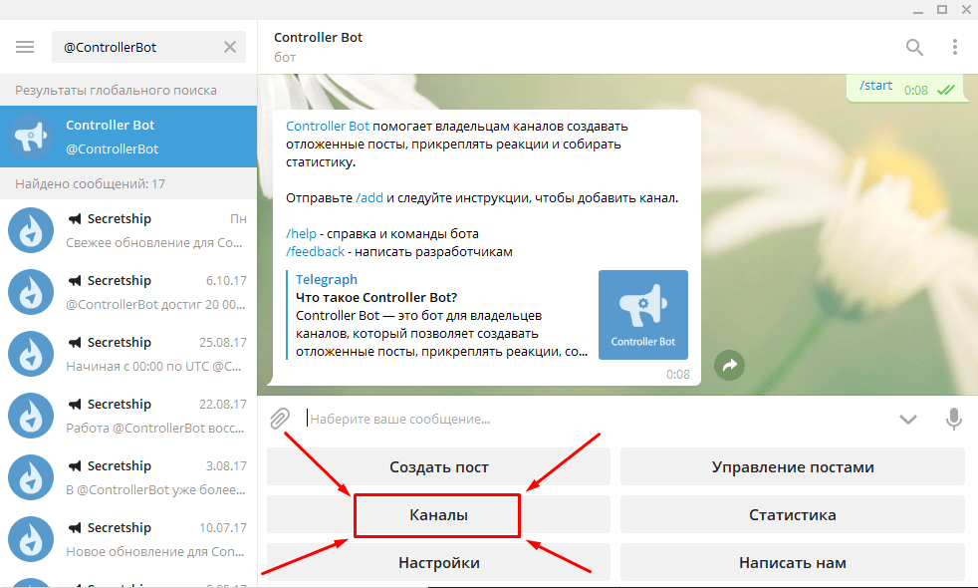The height and width of the screenshot is (588, 978).
Task: Click the Controller Bot megaphone avatar
Action: [31, 137]
